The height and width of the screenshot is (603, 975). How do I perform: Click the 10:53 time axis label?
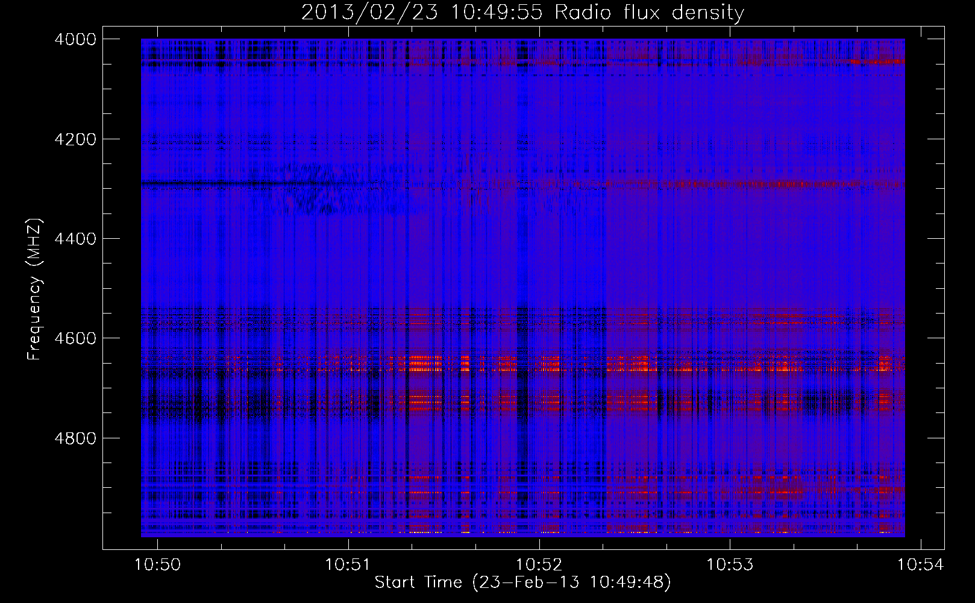tap(730, 565)
